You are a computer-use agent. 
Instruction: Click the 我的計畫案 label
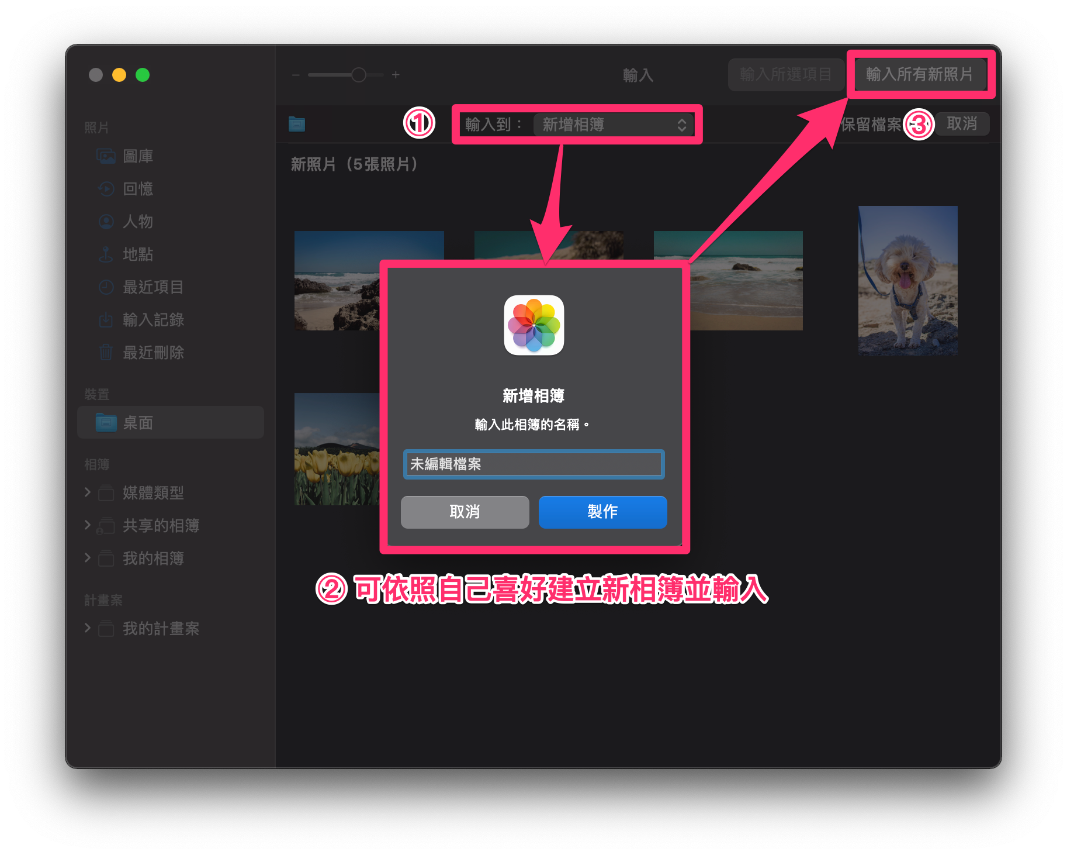pos(161,629)
